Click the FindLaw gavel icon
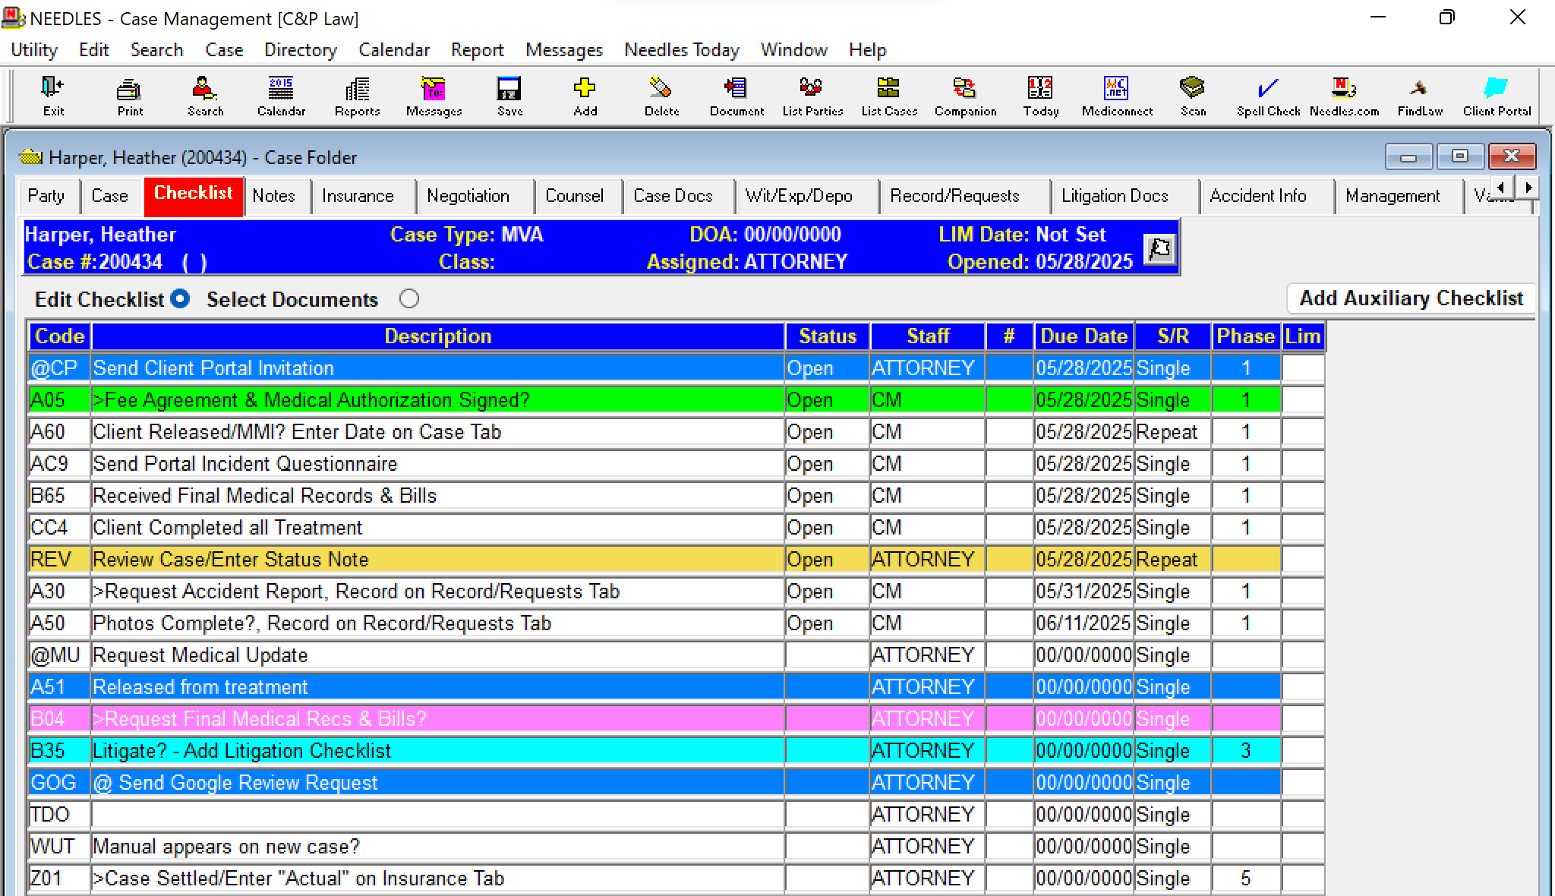This screenshot has height=896, width=1555. [x=1419, y=96]
